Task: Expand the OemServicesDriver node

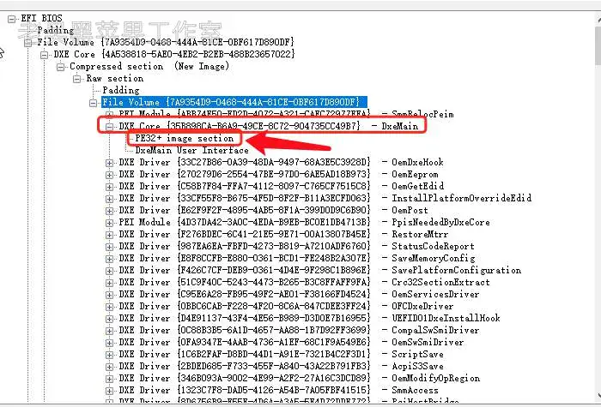Action: 110,295
